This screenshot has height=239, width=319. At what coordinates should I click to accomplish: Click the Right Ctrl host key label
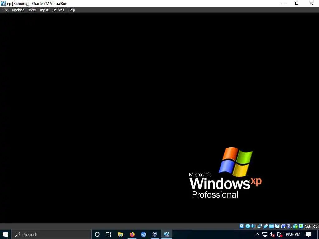pyautogui.click(x=312, y=227)
